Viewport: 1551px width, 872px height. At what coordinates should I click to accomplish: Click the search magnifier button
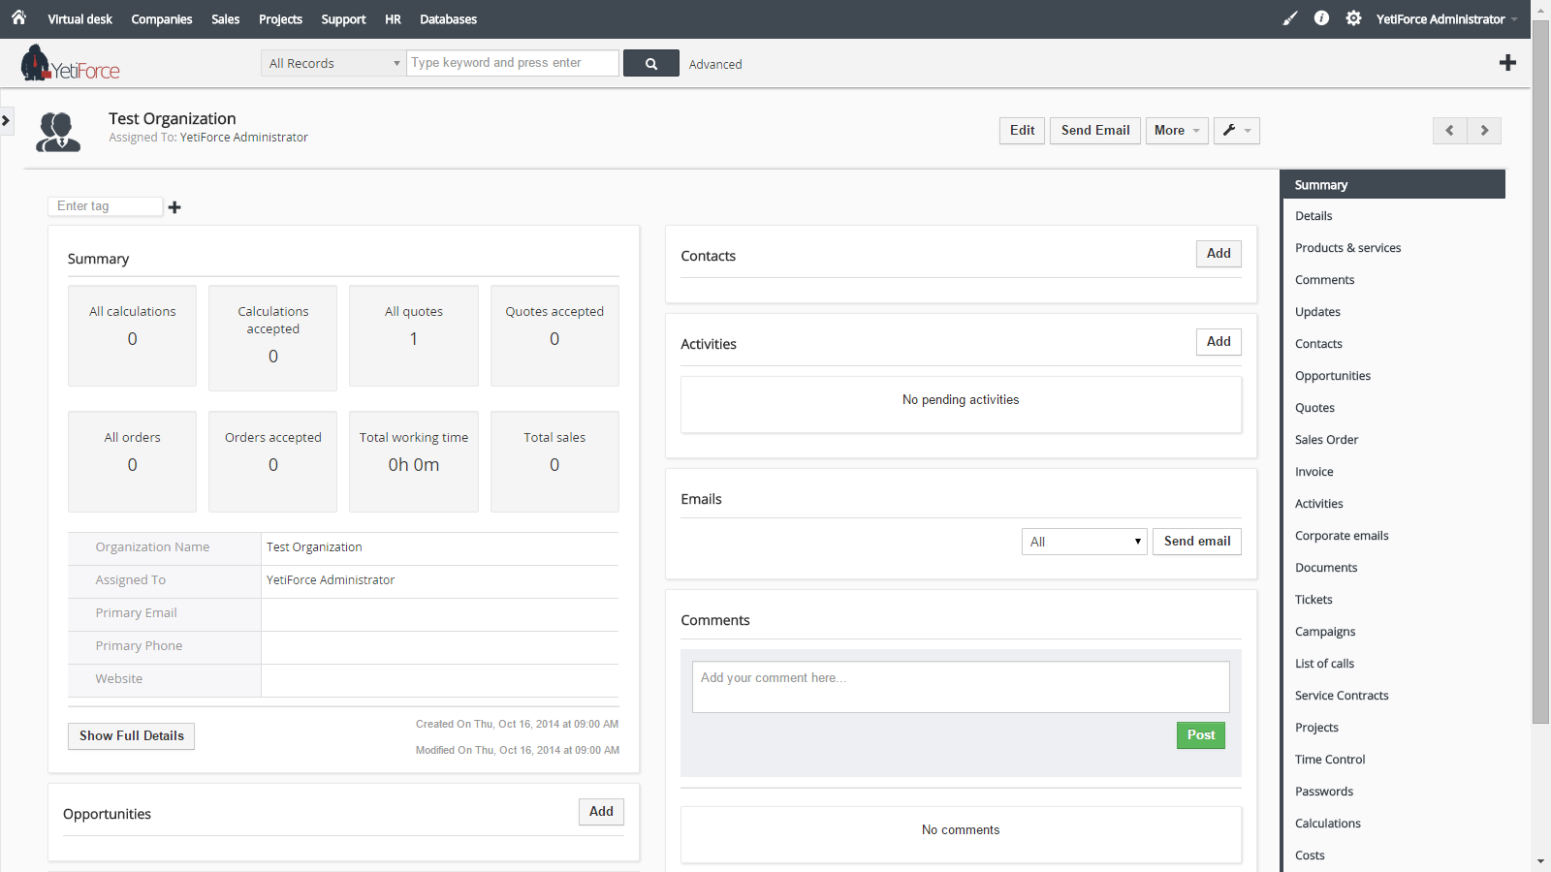[650, 64]
